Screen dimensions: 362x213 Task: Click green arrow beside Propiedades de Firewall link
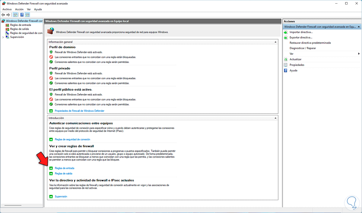point(51,111)
